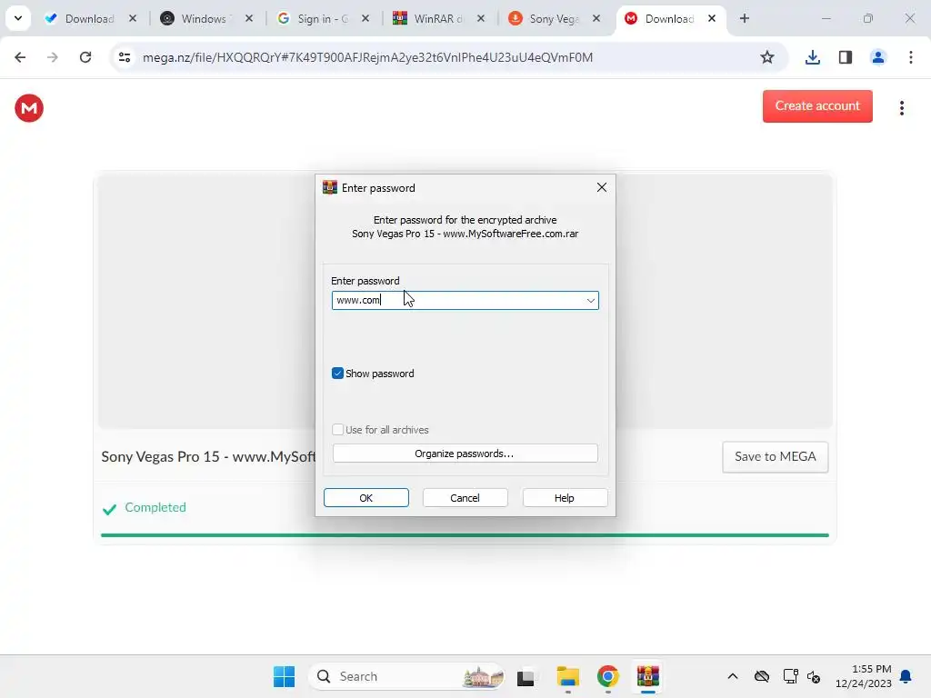This screenshot has width=931, height=698.
Task: Click the Create account button
Action: [x=817, y=105]
